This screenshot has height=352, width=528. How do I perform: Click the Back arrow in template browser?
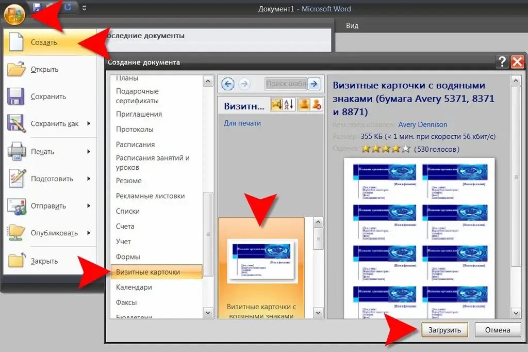[x=228, y=84]
